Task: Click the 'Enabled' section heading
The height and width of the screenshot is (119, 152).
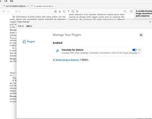Action: (x=58, y=43)
